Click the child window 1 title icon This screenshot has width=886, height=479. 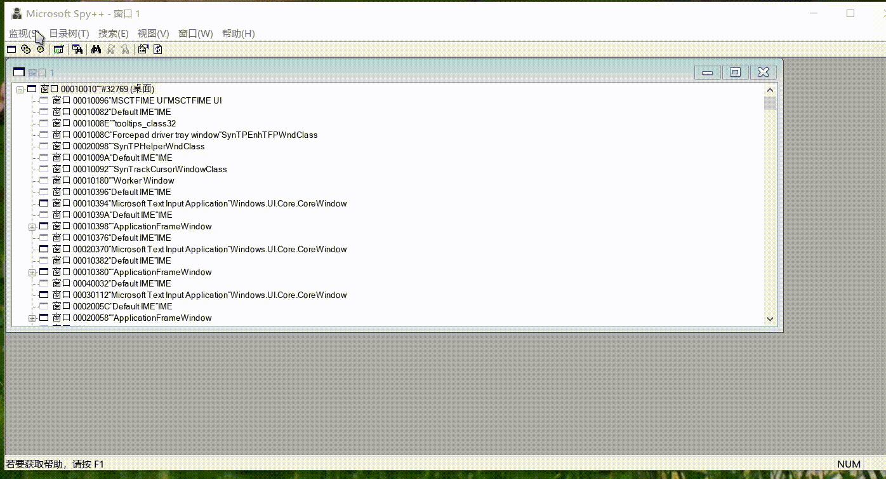pos(19,72)
